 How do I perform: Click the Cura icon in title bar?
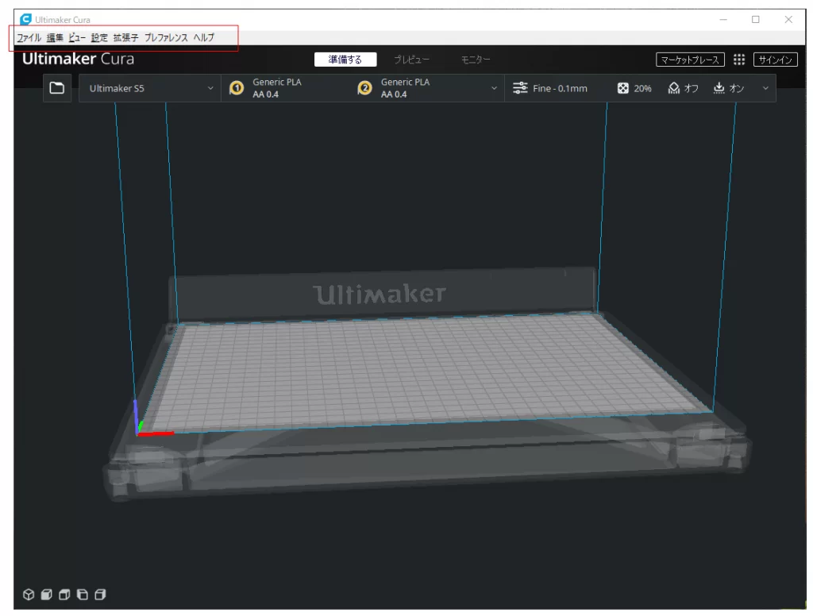point(25,19)
